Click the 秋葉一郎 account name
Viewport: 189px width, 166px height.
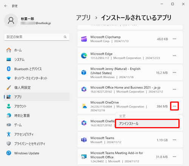click(28, 19)
